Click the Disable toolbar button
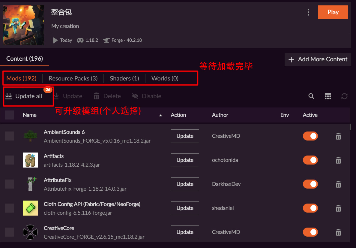The height and width of the screenshot is (248, 356). point(147,96)
